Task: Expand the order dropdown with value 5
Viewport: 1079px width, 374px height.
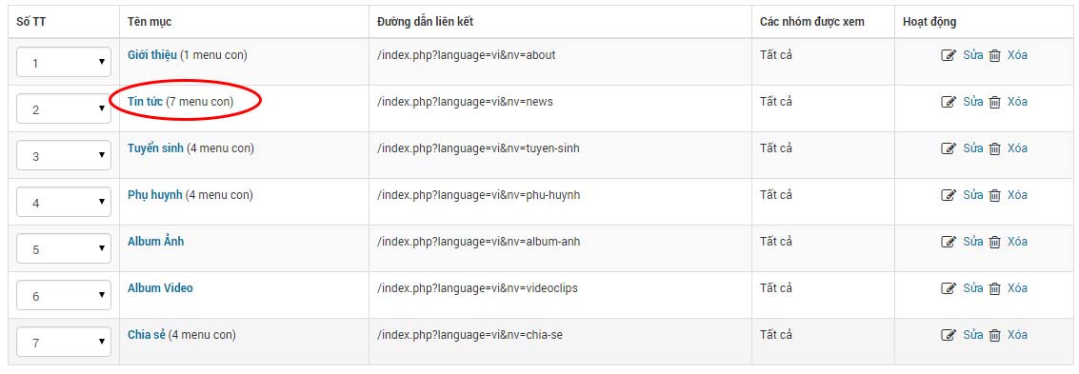Action: (x=63, y=248)
